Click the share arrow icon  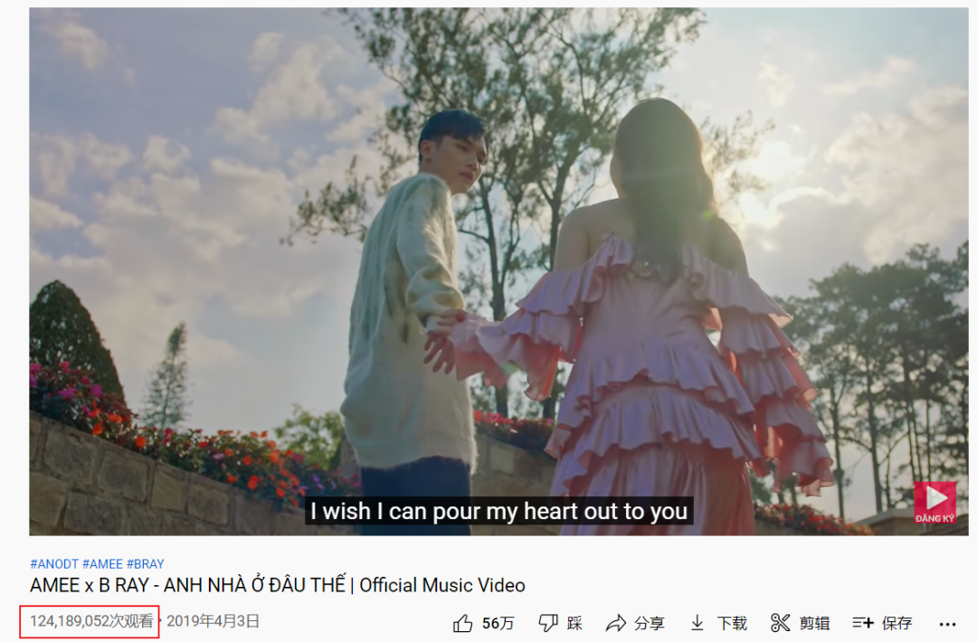pos(616,623)
